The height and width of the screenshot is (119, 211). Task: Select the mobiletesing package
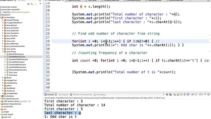coord(12,83)
